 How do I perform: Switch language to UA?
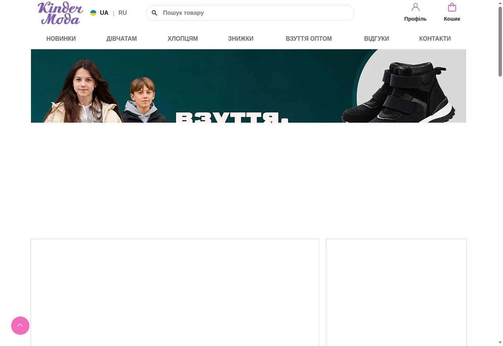(x=104, y=13)
